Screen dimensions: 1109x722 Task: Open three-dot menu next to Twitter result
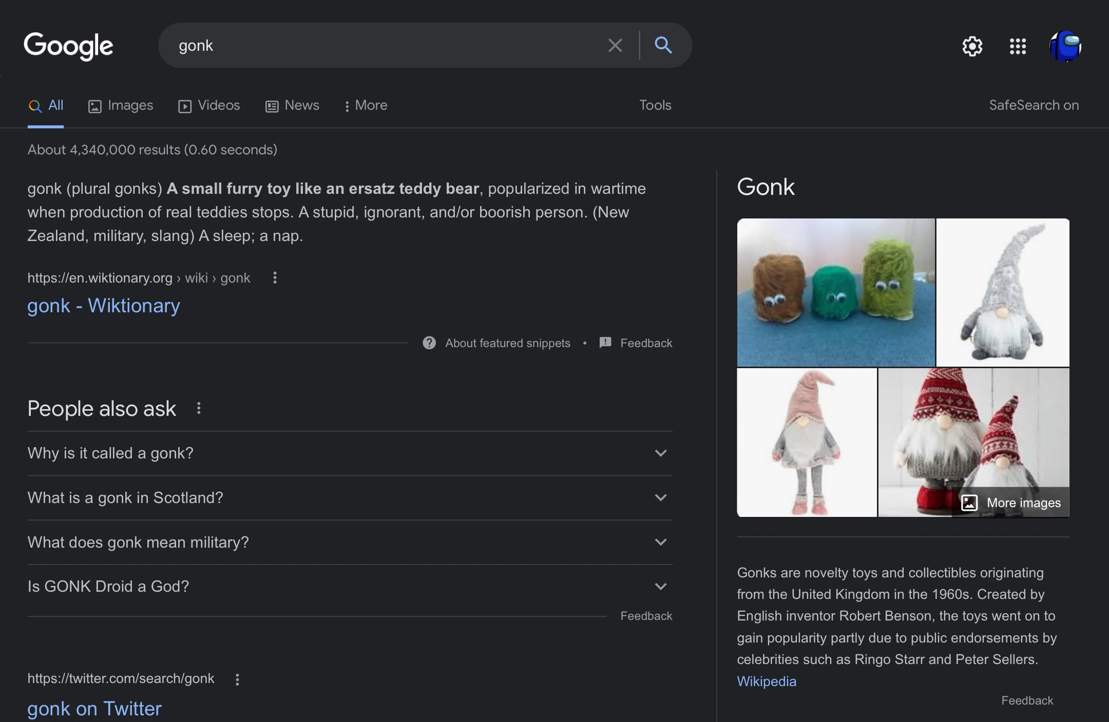coord(237,679)
